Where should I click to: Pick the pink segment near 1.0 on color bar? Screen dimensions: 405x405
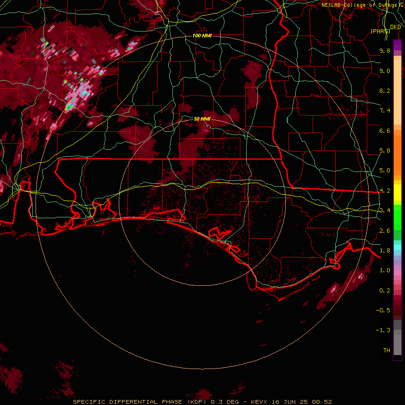point(397,273)
